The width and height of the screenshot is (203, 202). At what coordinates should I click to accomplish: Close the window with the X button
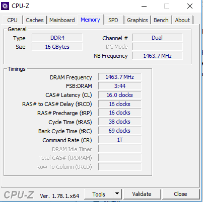click(x=190, y=6)
